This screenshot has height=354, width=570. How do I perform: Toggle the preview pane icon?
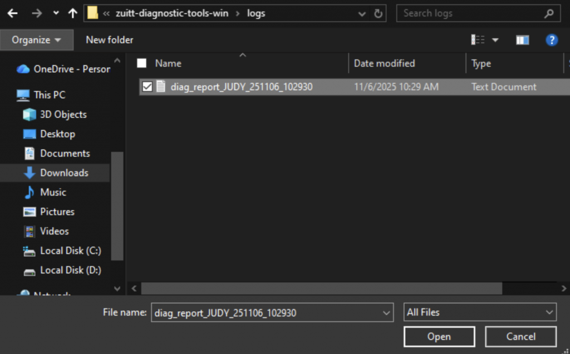coord(522,40)
